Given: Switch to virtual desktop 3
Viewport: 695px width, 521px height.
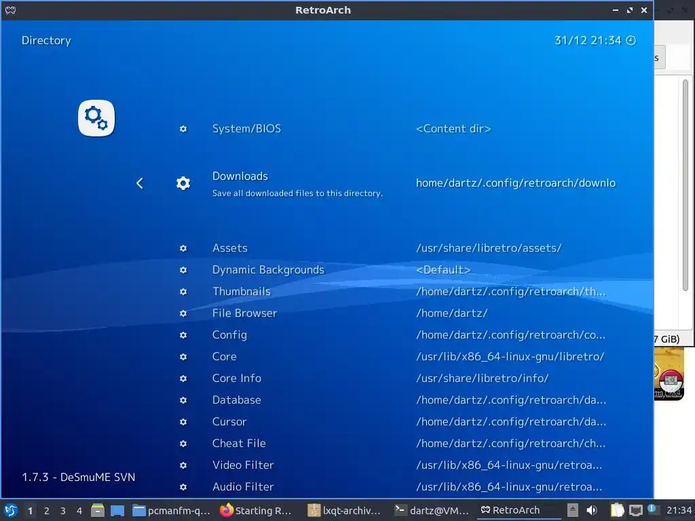Looking at the screenshot, I should click(x=63, y=511).
